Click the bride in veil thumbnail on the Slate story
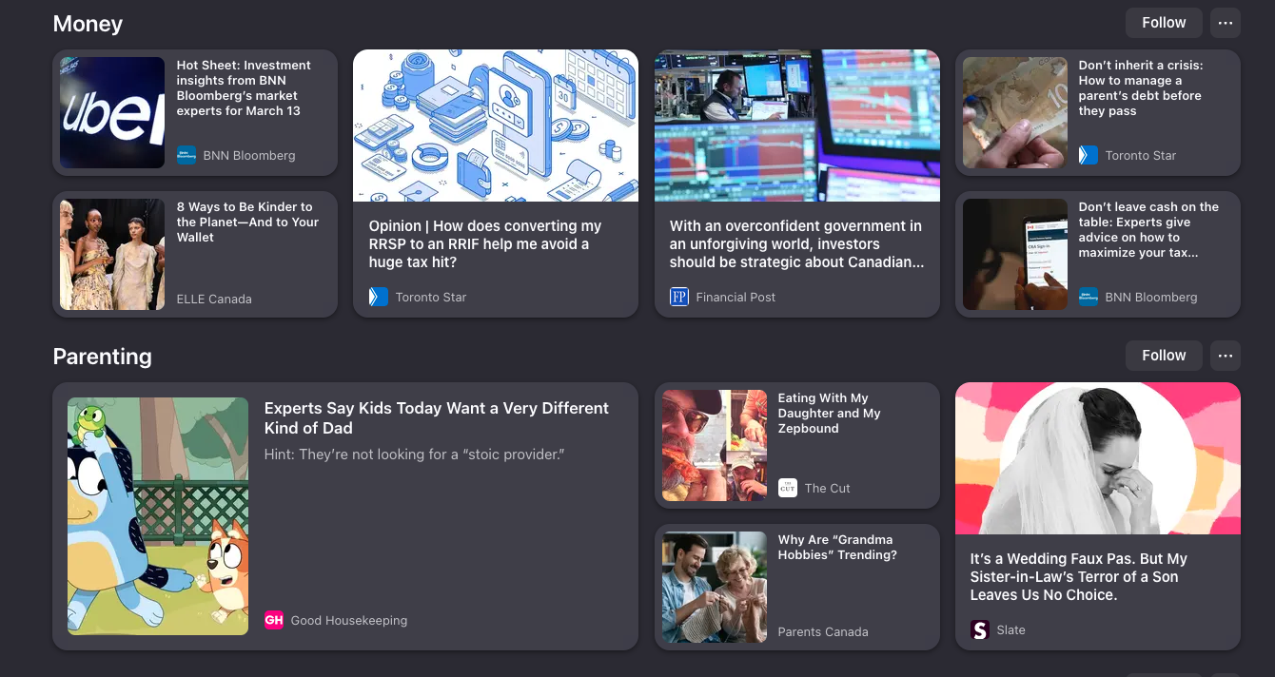 pos(1097,457)
